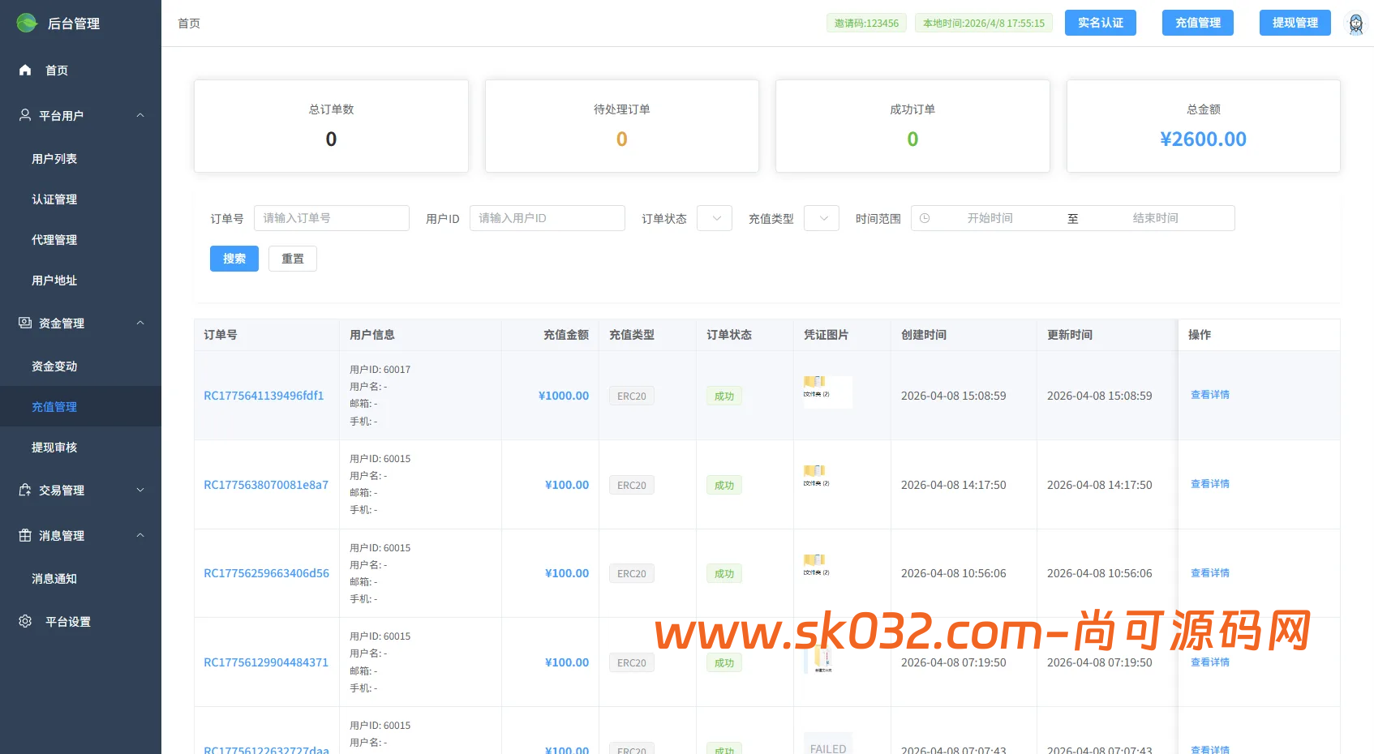View details of order created 14:17:50
This screenshot has height=754, width=1374.
point(1210,484)
